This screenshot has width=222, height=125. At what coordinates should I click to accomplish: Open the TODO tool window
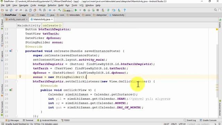[66, 120]
